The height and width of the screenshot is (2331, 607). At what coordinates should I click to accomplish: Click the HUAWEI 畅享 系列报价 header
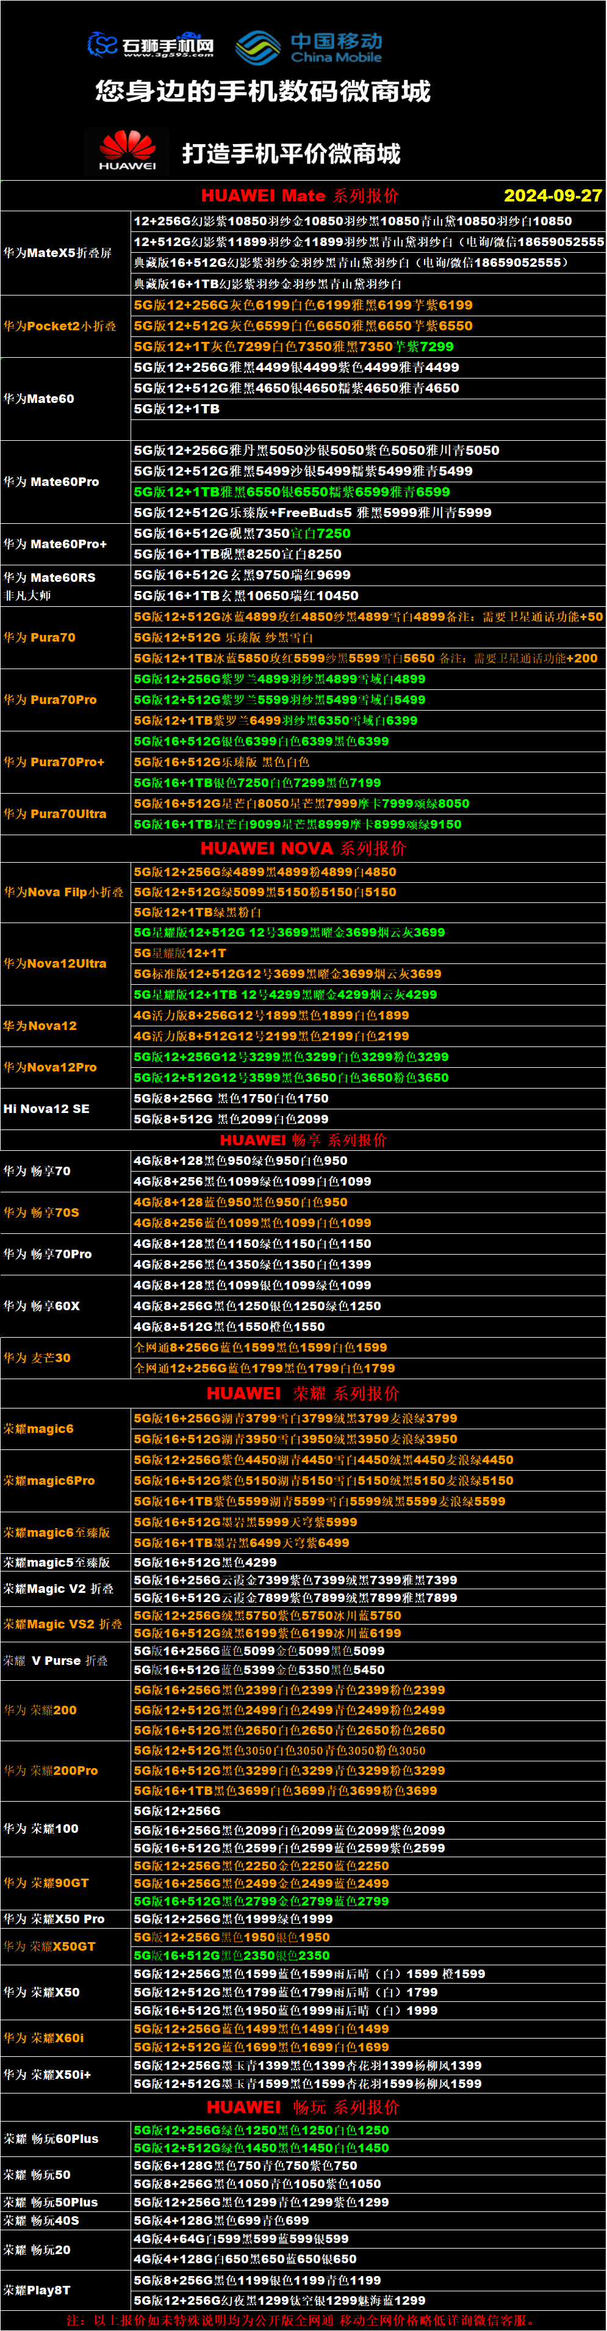tap(303, 1140)
